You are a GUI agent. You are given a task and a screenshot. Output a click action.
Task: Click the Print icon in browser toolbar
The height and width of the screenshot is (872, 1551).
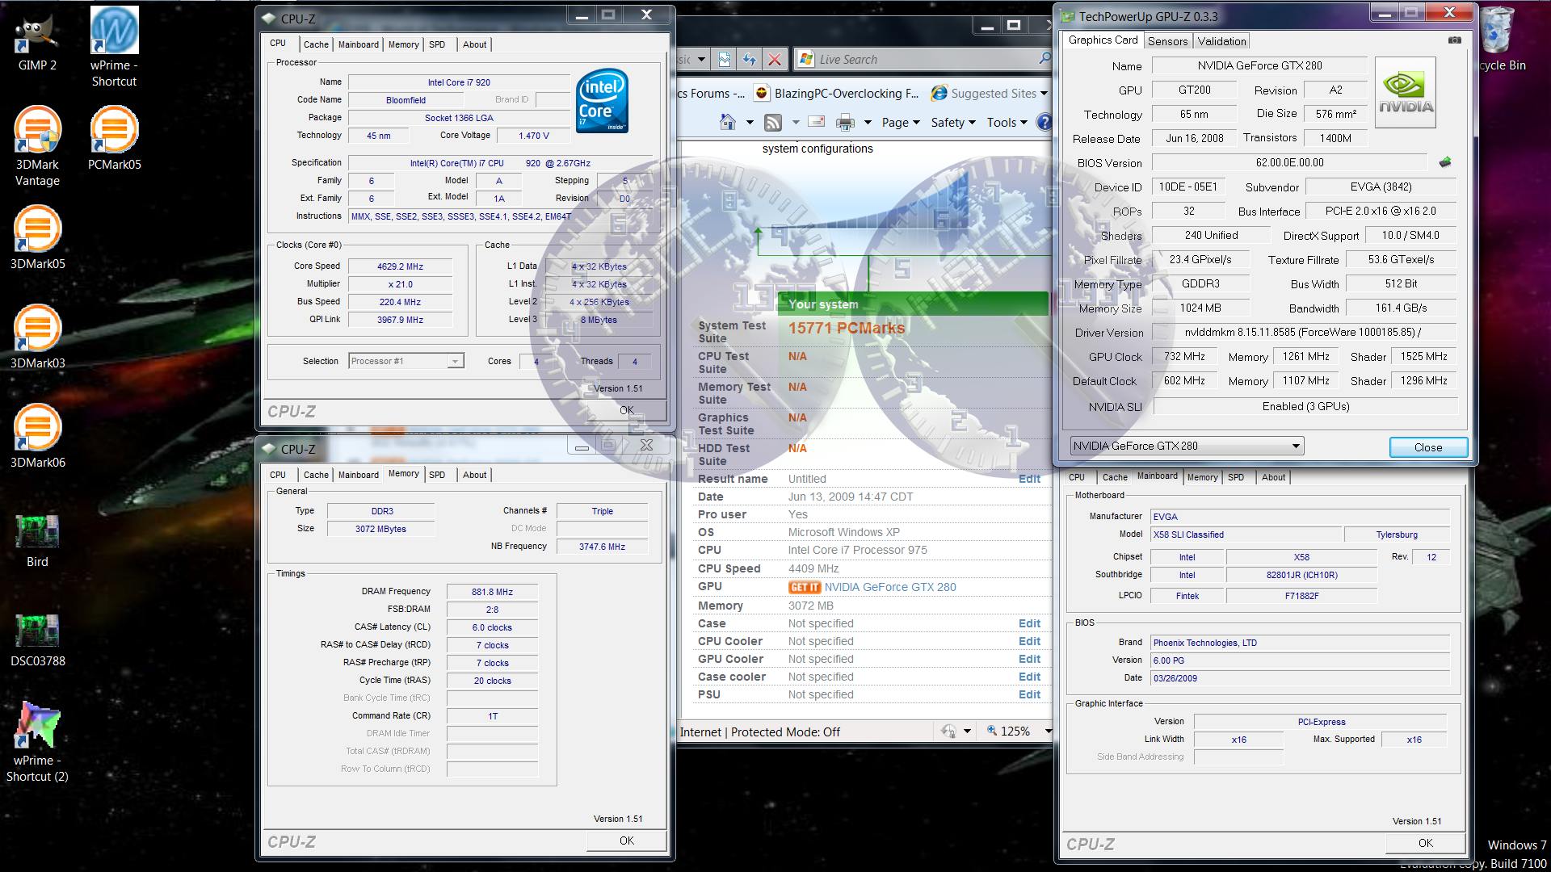pos(845,123)
